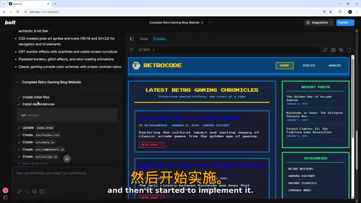Click the preview URL path field
The image size is (361, 203).
235,50
